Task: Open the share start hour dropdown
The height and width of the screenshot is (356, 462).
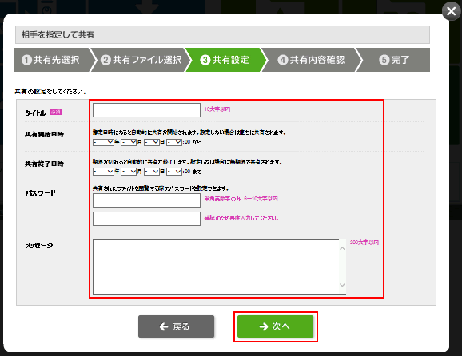Action: point(174,142)
